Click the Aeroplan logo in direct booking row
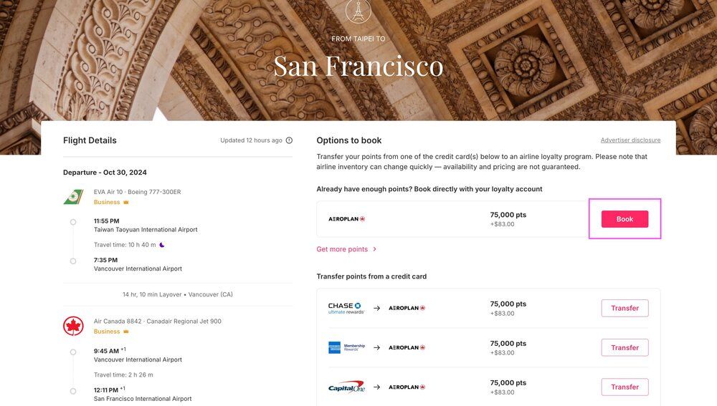This screenshot has width=717, height=406. coord(347,219)
